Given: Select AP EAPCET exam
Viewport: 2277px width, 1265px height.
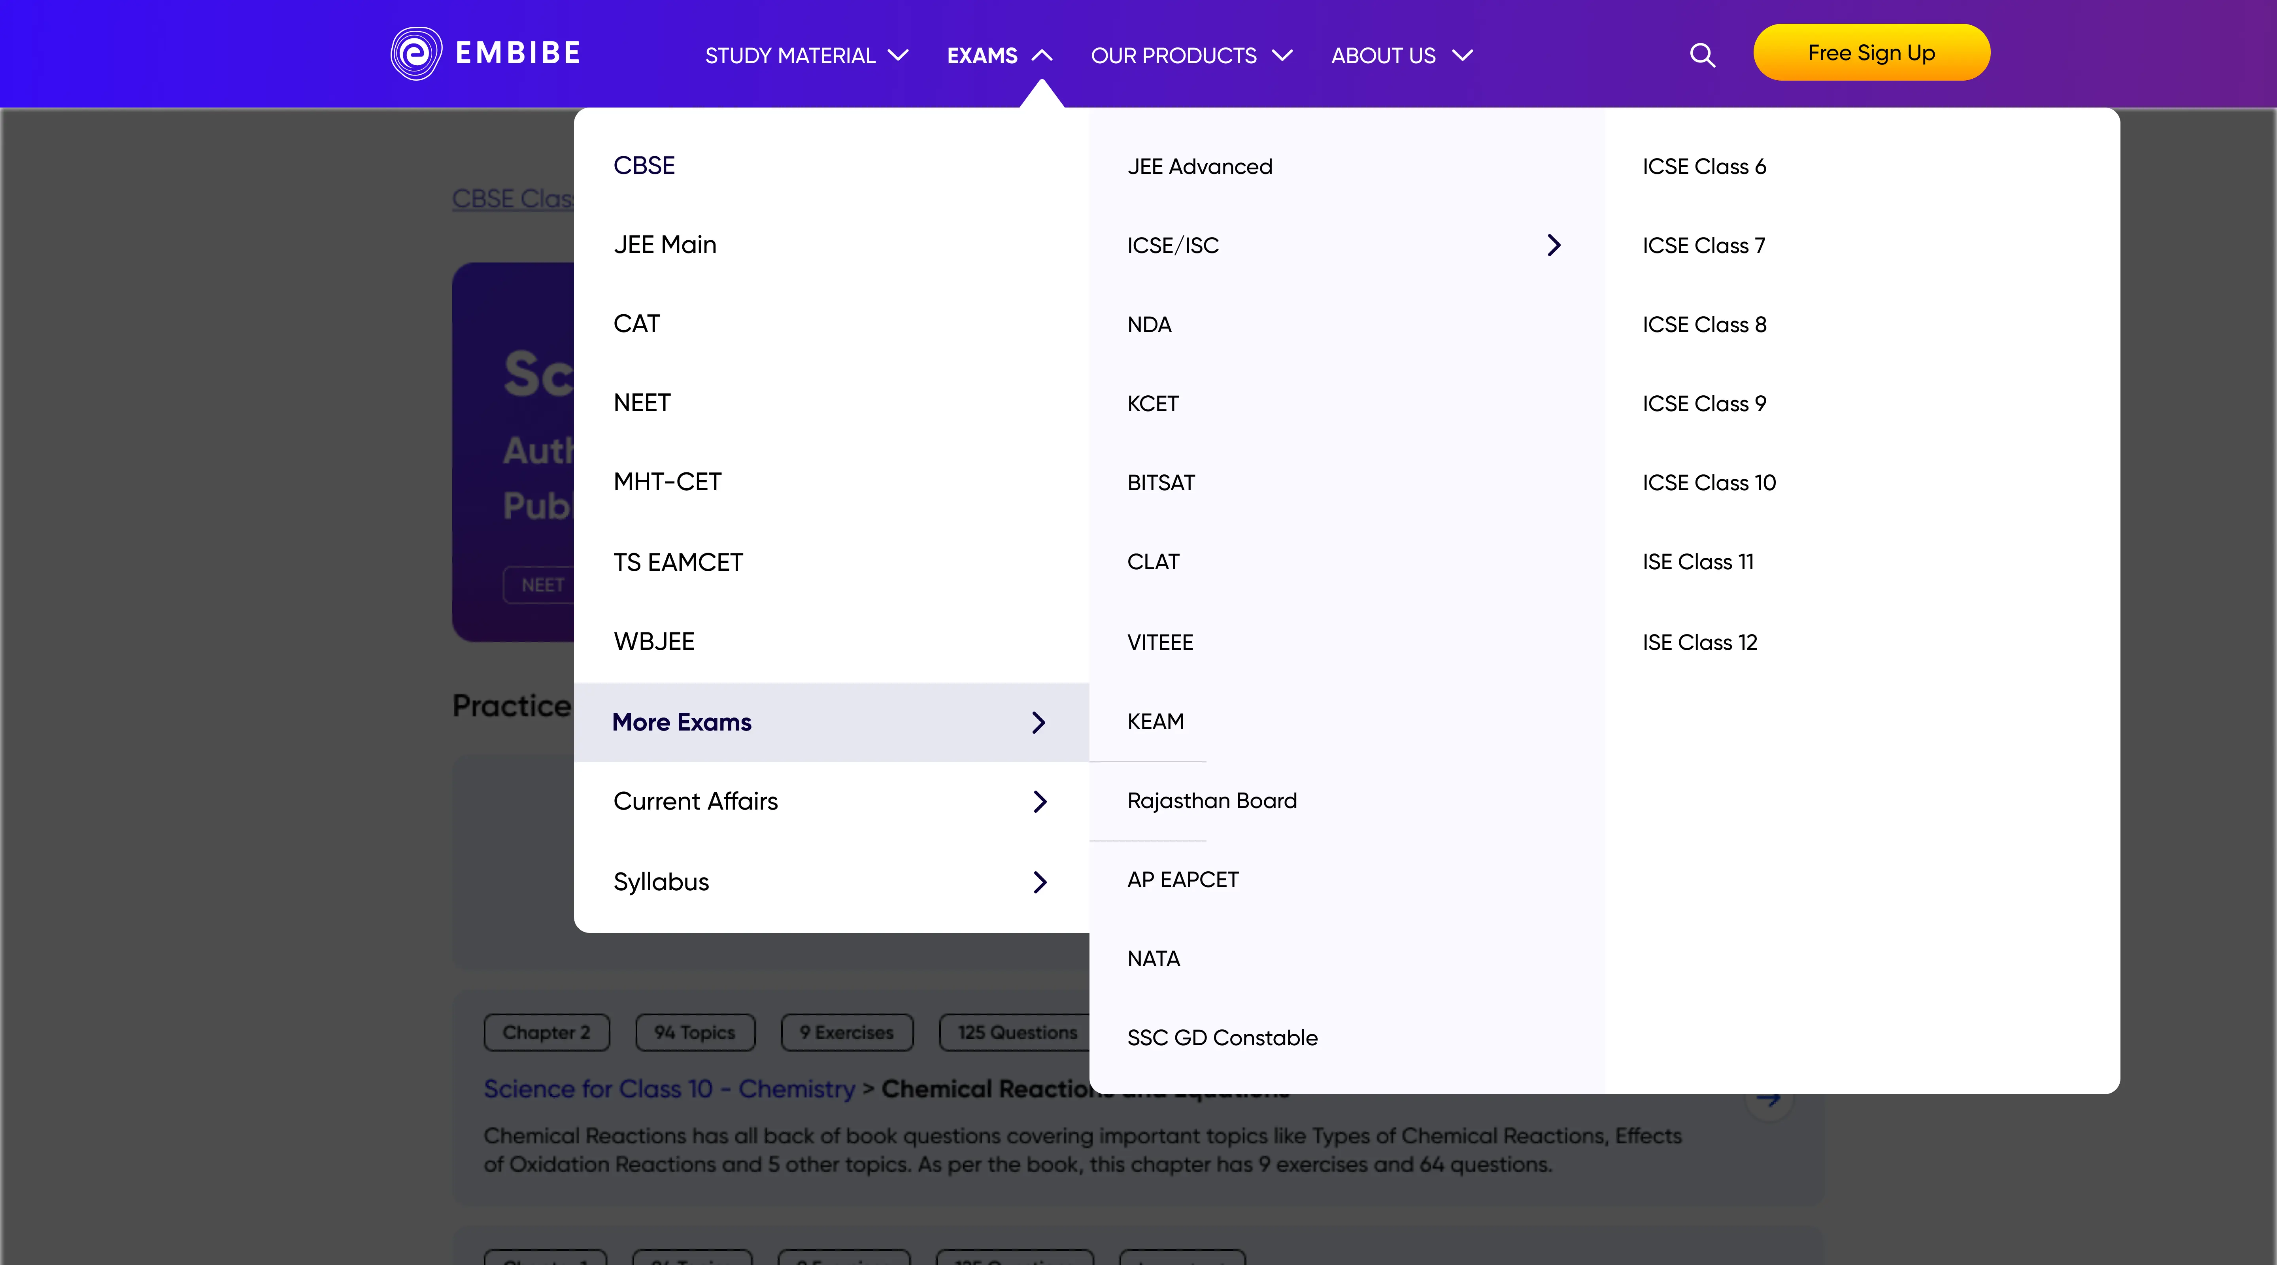Looking at the screenshot, I should tap(1183, 880).
